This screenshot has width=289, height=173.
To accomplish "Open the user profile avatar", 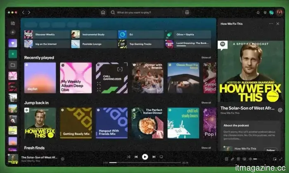I will (280, 12).
